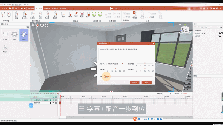Viewport: 223px width, 125px height.
Task: Toggle the lock icon beside the second structure item
Action: [x=220, y=33]
